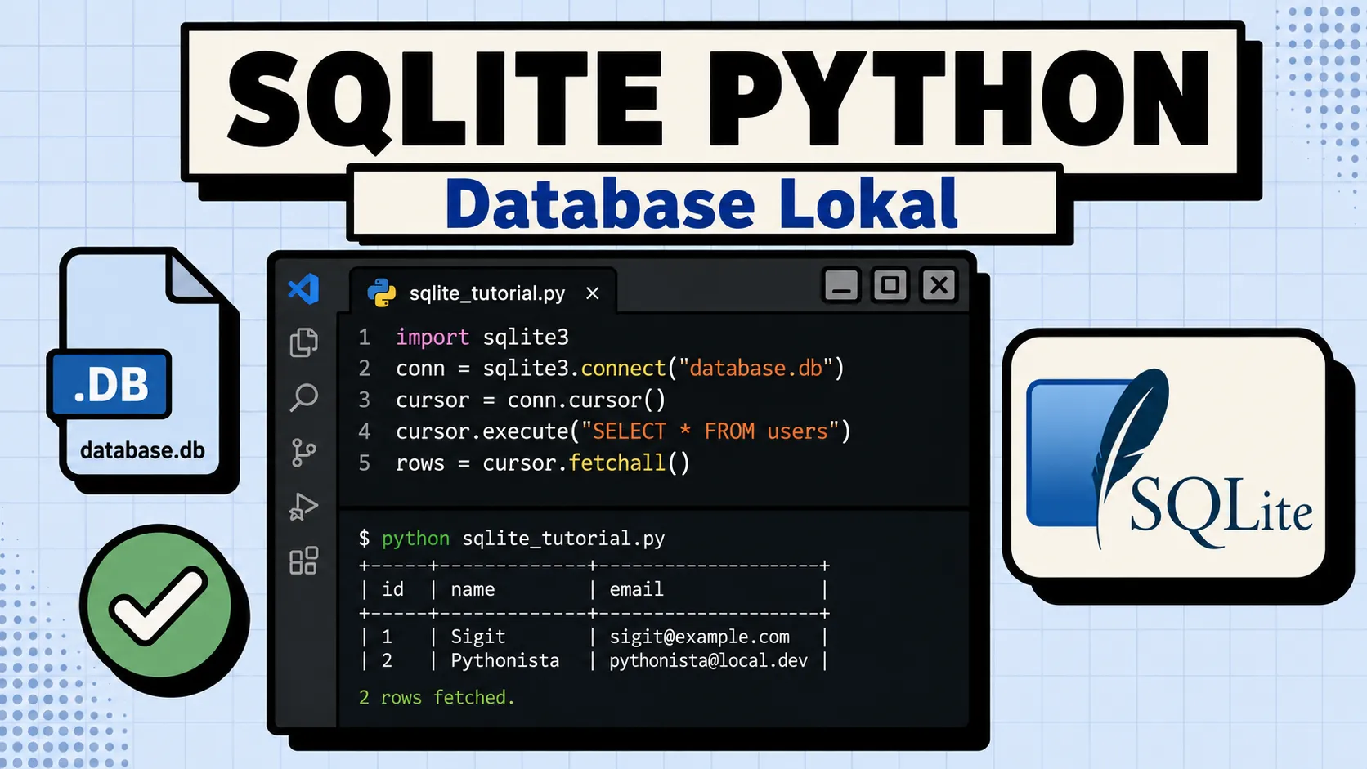Click 'sigit@example.com' email cell
The image size is (1367, 769).
(700, 636)
